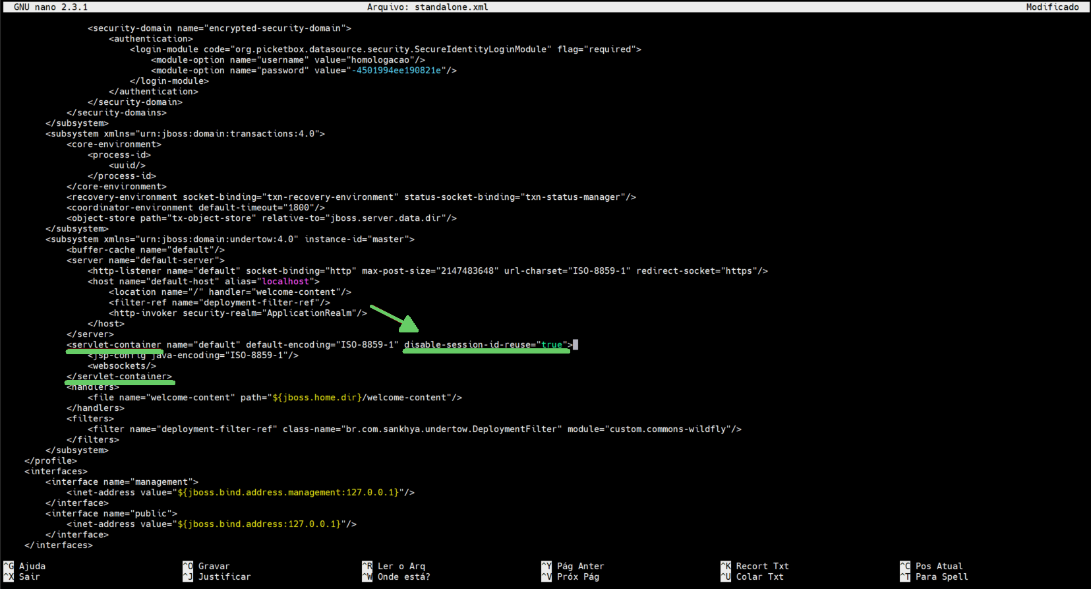Click the txn-status-manager value
Screen dimensions: 1091x589
(573, 197)
